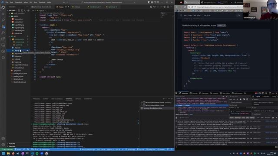Open the Selection menu

click(18, 2)
